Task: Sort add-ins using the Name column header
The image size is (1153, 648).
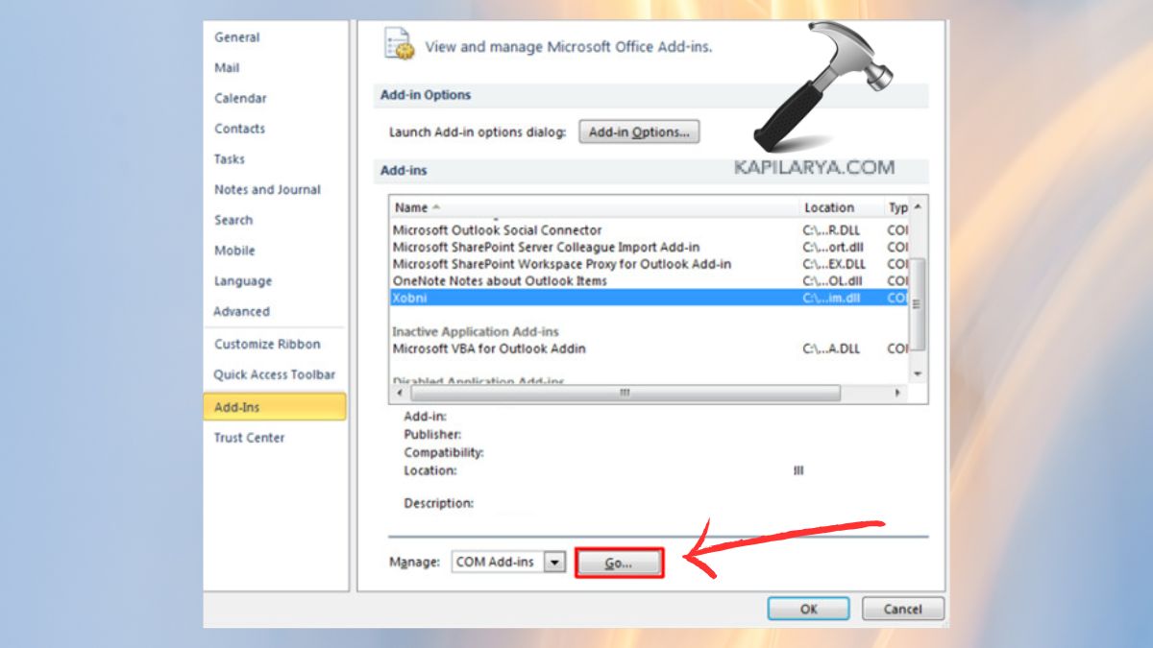Action: (x=412, y=207)
